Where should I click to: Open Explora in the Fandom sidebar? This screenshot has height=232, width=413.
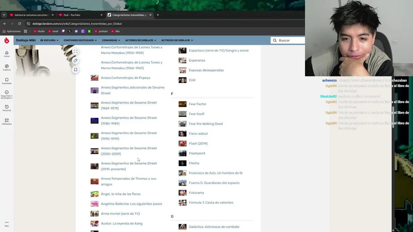point(7,67)
